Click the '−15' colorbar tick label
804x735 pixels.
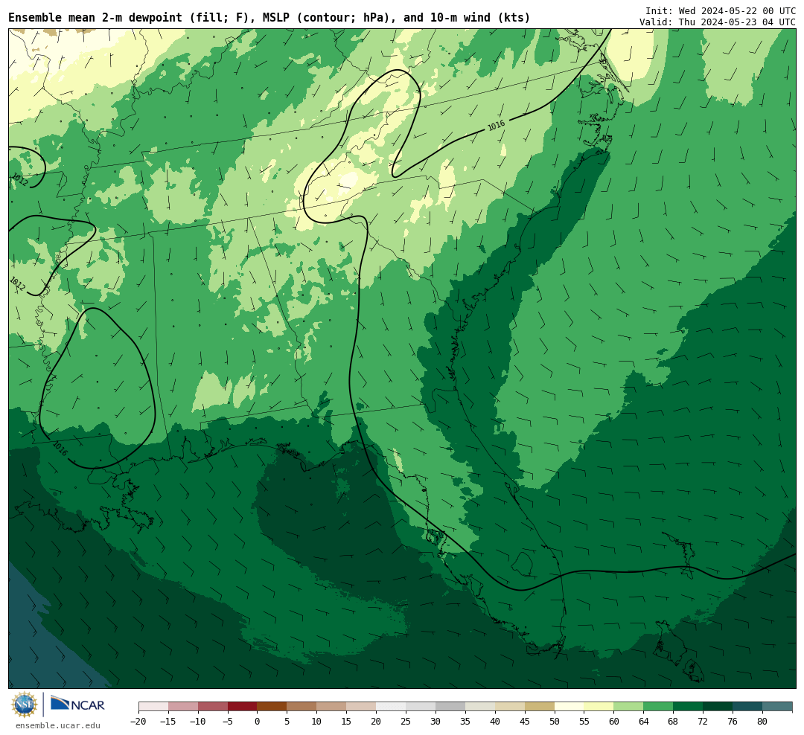tap(168, 722)
